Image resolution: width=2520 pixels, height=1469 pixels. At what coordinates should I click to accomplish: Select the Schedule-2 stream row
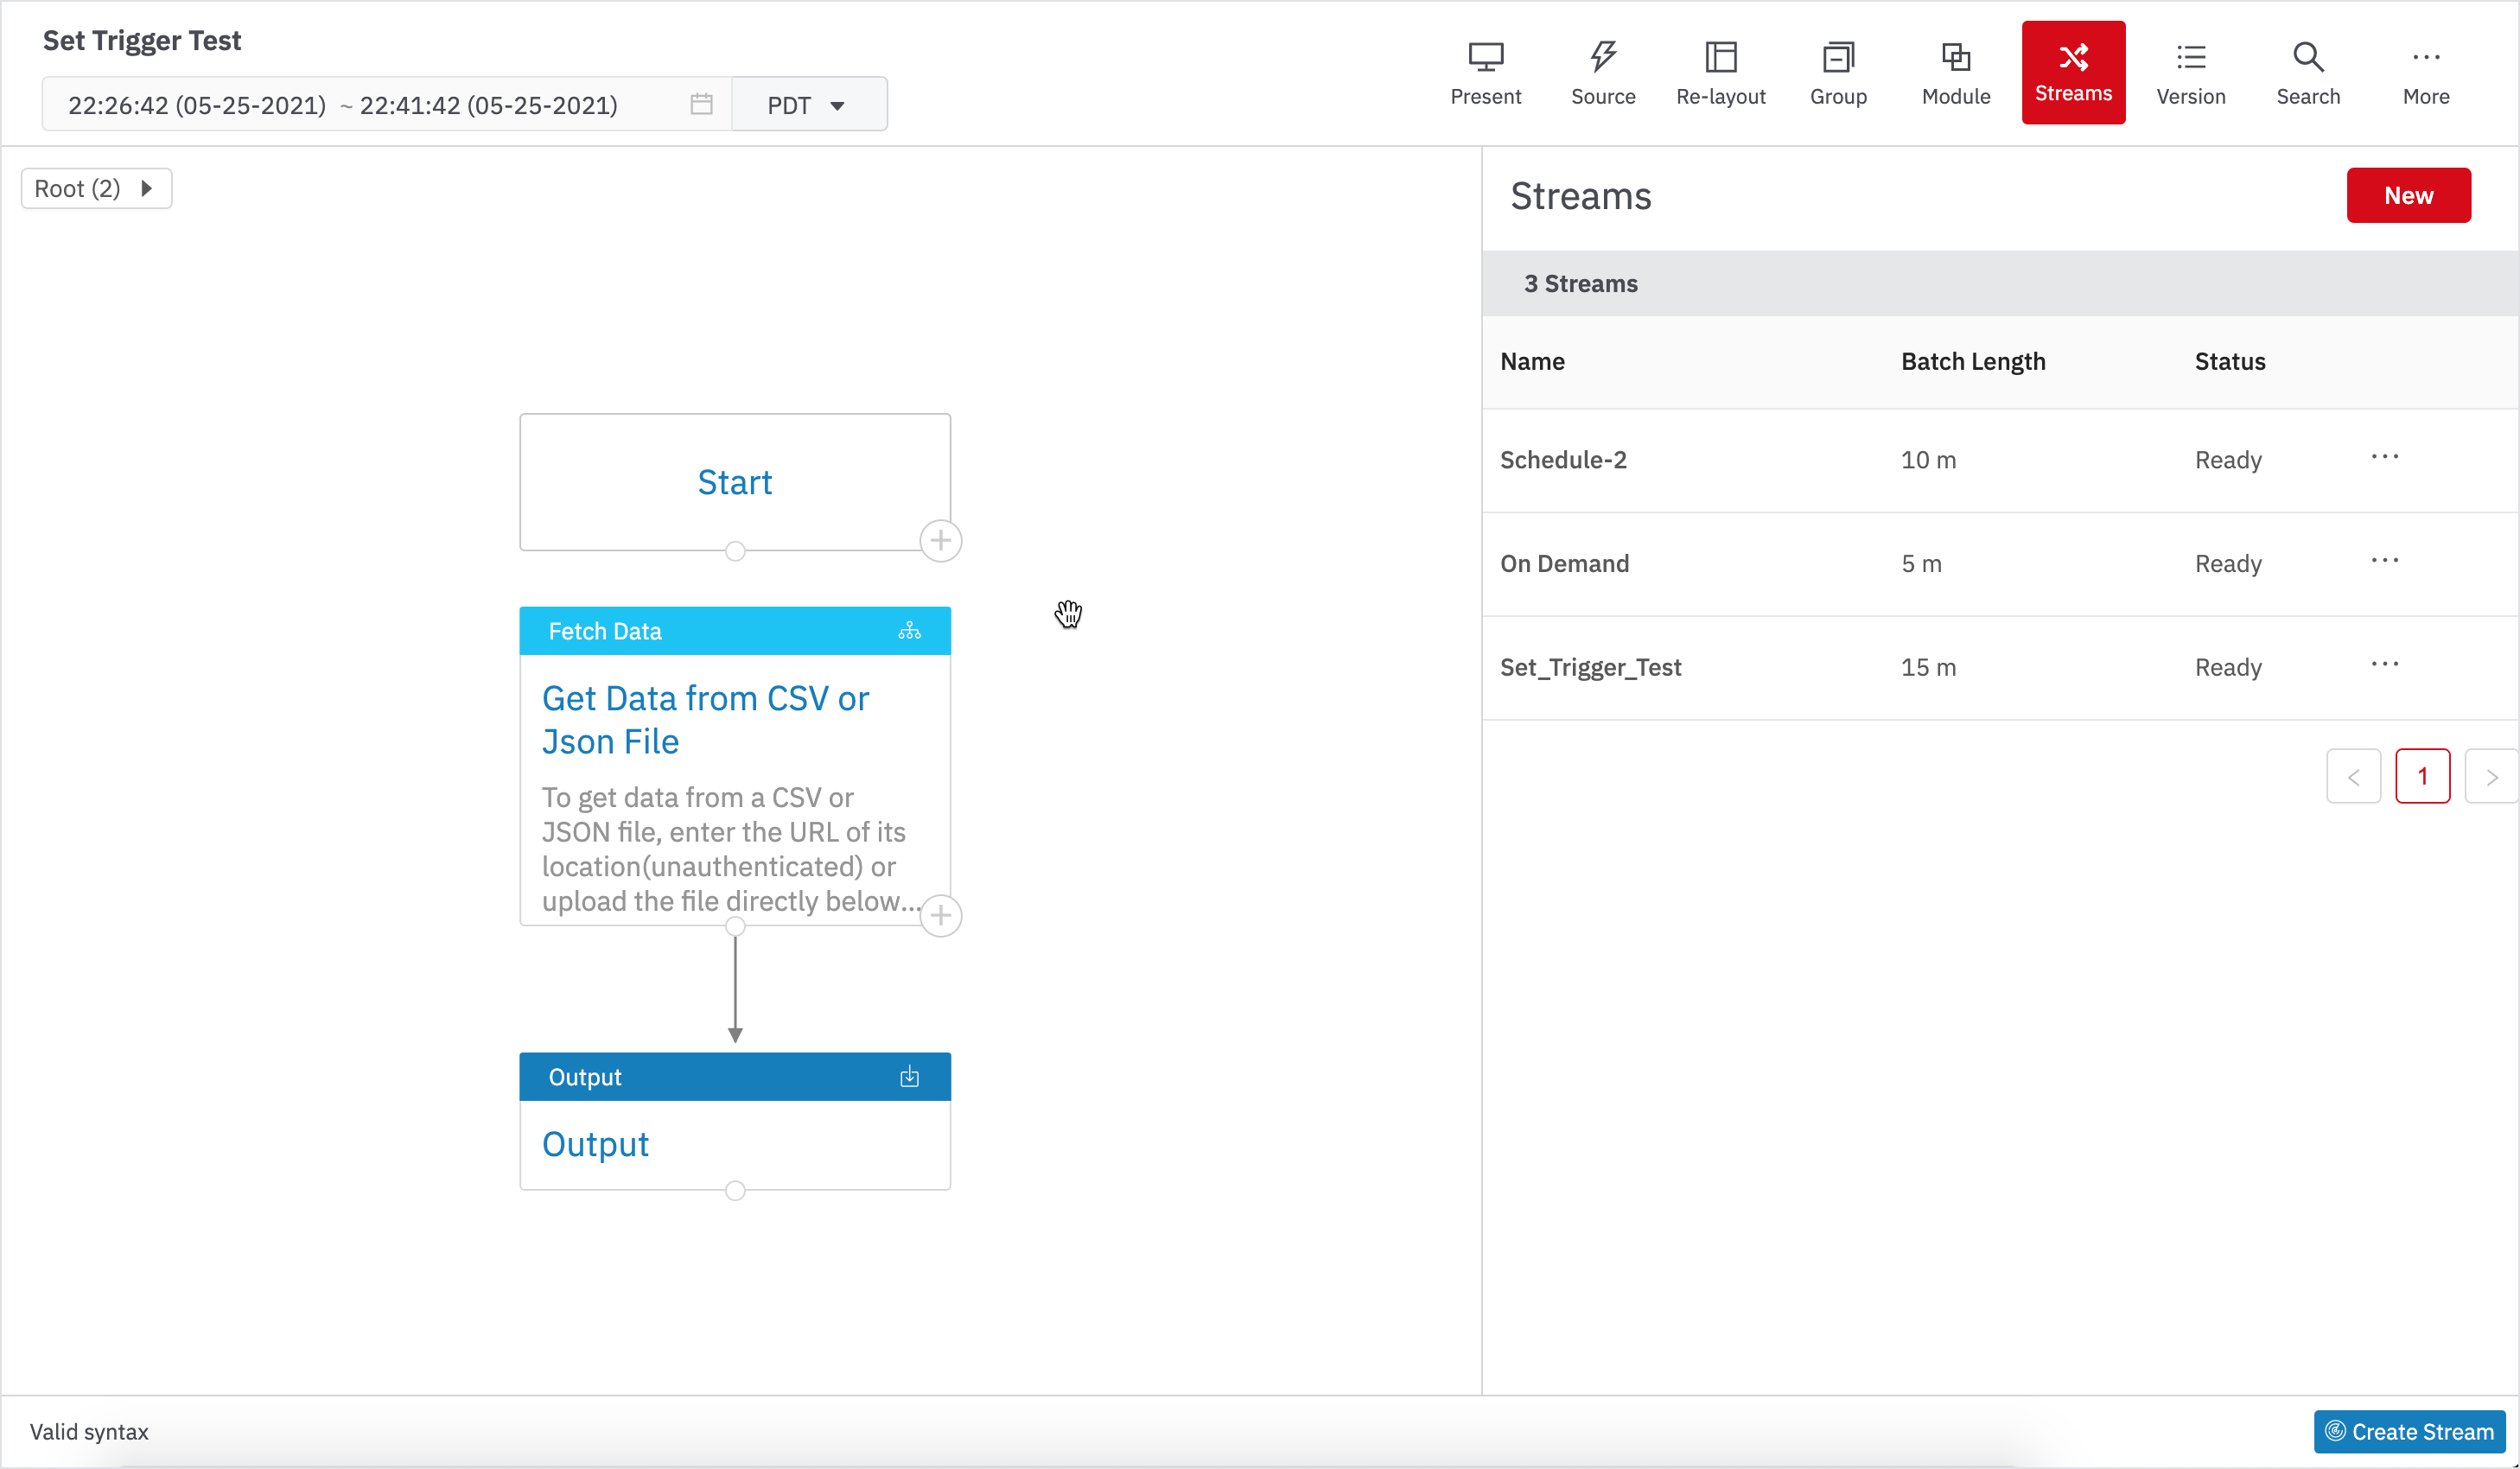pyautogui.click(x=2000, y=460)
